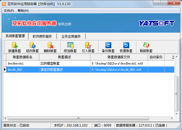Click the 恢复账套 restore icon
This screenshot has width=182, height=130.
tap(126, 45)
